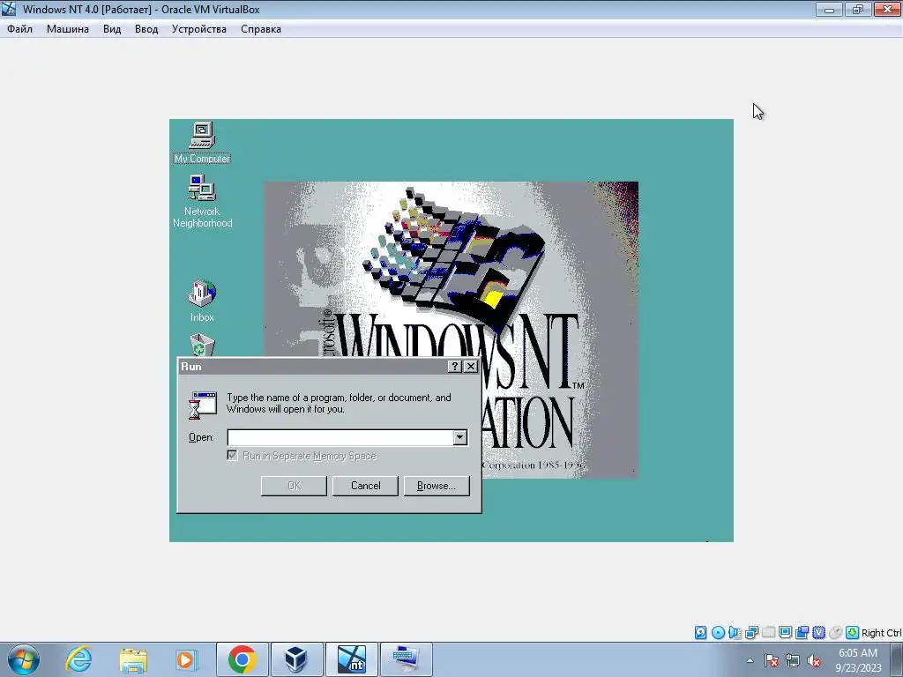The width and height of the screenshot is (903, 677).
Task: Open the on-screen keyboard taskbar icon
Action: pos(406,659)
